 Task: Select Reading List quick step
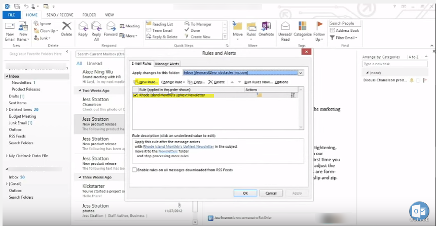pyautogui.click(x=160, y=24)
